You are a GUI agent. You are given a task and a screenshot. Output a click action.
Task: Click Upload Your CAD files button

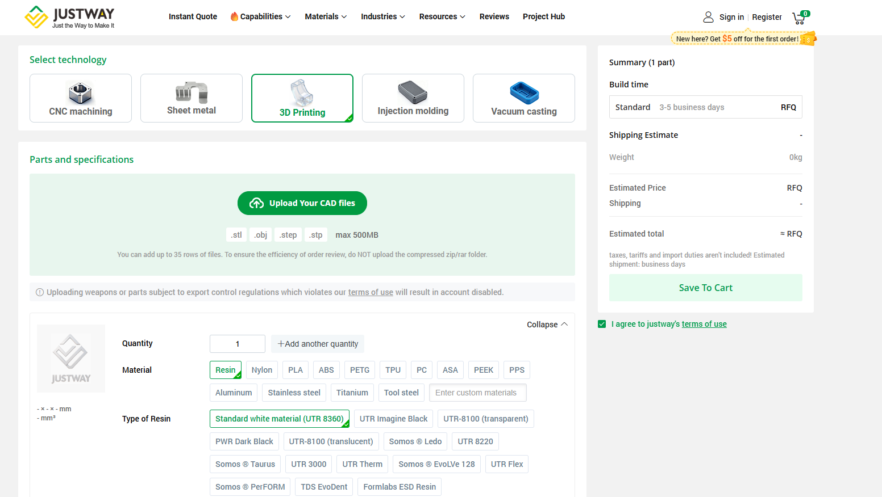302,203
